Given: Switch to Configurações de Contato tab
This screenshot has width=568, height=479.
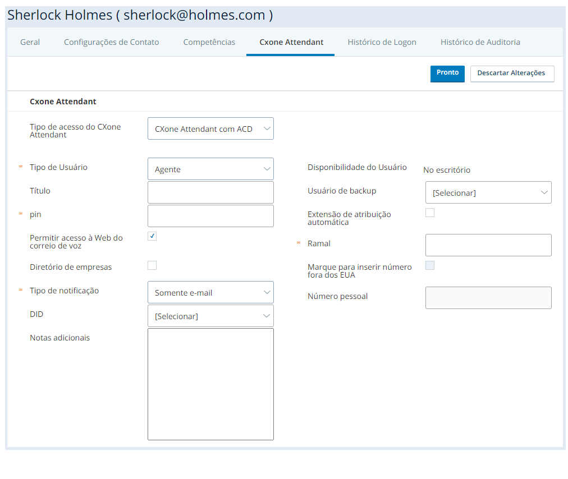Looking at the screenshot, I should tap(111, 42).
